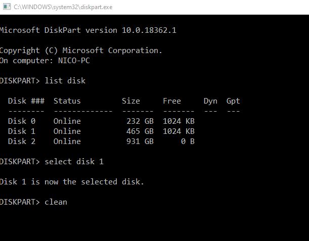Click the Dyn column header
This screenshot has width=309, height=241.
point(210,101)
